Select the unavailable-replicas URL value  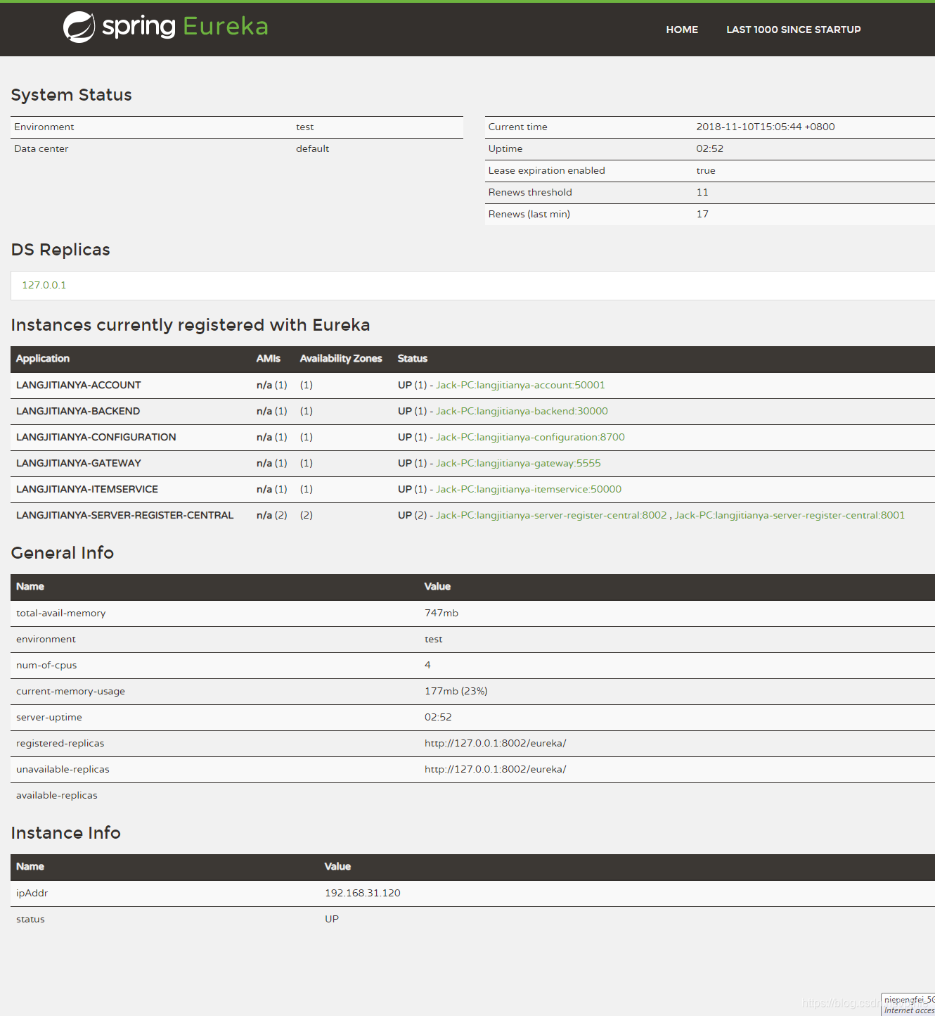496,769
